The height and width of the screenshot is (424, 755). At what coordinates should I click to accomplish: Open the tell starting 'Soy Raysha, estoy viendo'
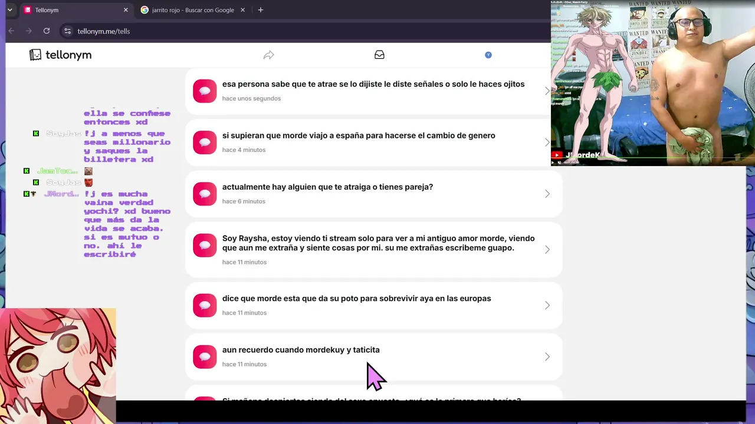pyautogui.click(x=373, y=249)
